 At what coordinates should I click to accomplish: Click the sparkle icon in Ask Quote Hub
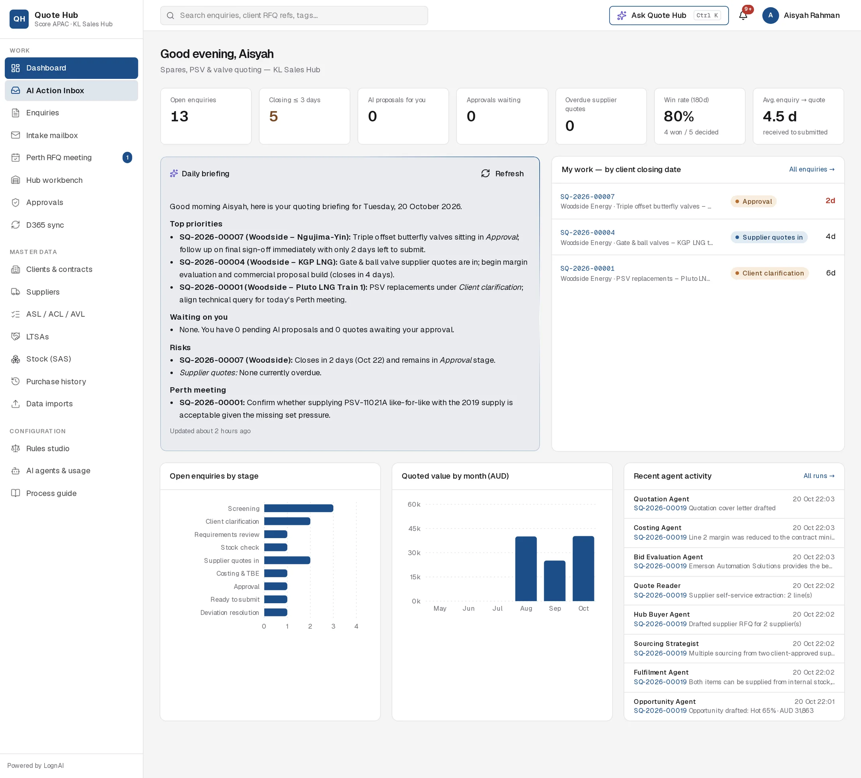click(x=622, y=16)
